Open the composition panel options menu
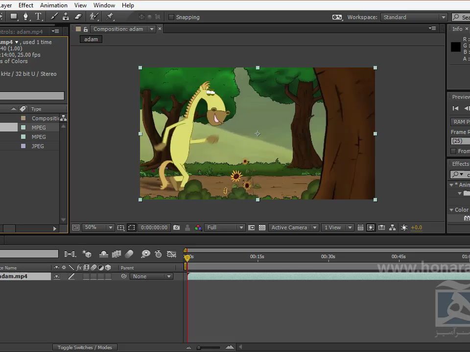Screen dimensions: 470x352 click(x=432, y=28)
